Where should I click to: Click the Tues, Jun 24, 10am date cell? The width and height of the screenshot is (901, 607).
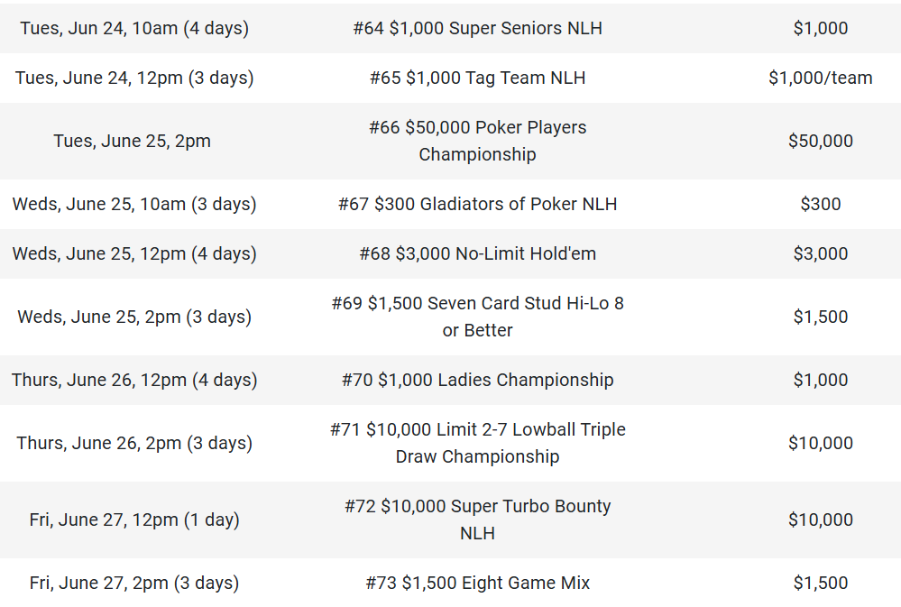coord(134,28)
